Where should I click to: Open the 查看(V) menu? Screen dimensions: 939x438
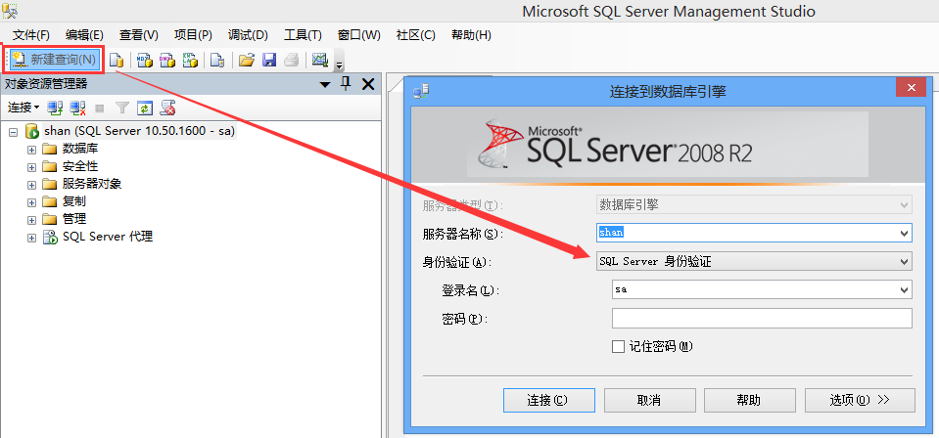[139, 35]
